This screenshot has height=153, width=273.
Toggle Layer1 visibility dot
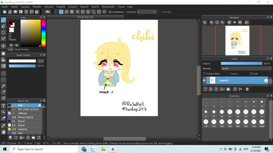[204, 80]
